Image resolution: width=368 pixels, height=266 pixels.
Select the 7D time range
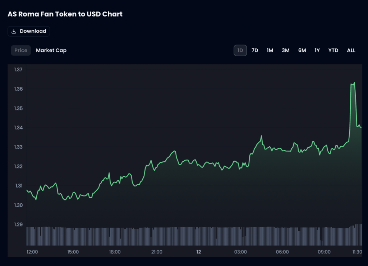(x=255, y=50)
